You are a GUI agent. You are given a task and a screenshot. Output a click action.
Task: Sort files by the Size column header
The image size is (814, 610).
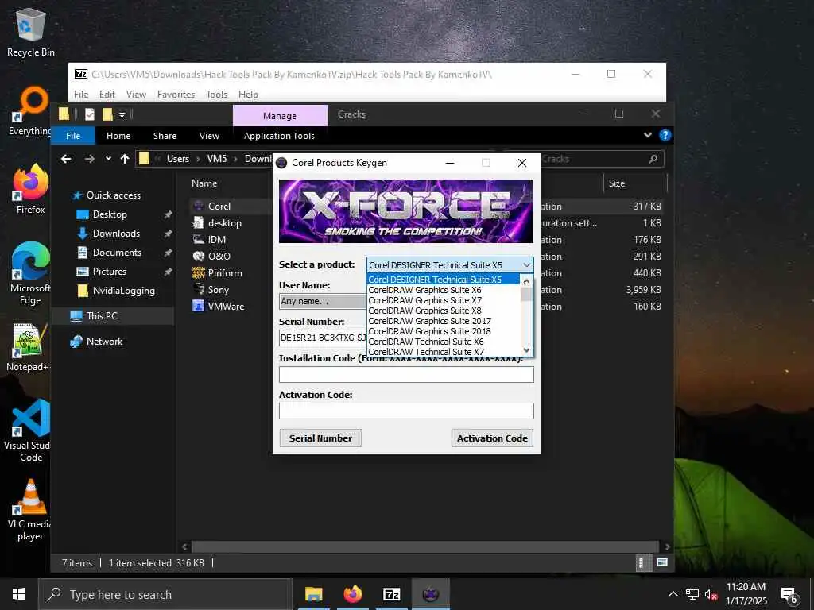[x=617, y=183]
